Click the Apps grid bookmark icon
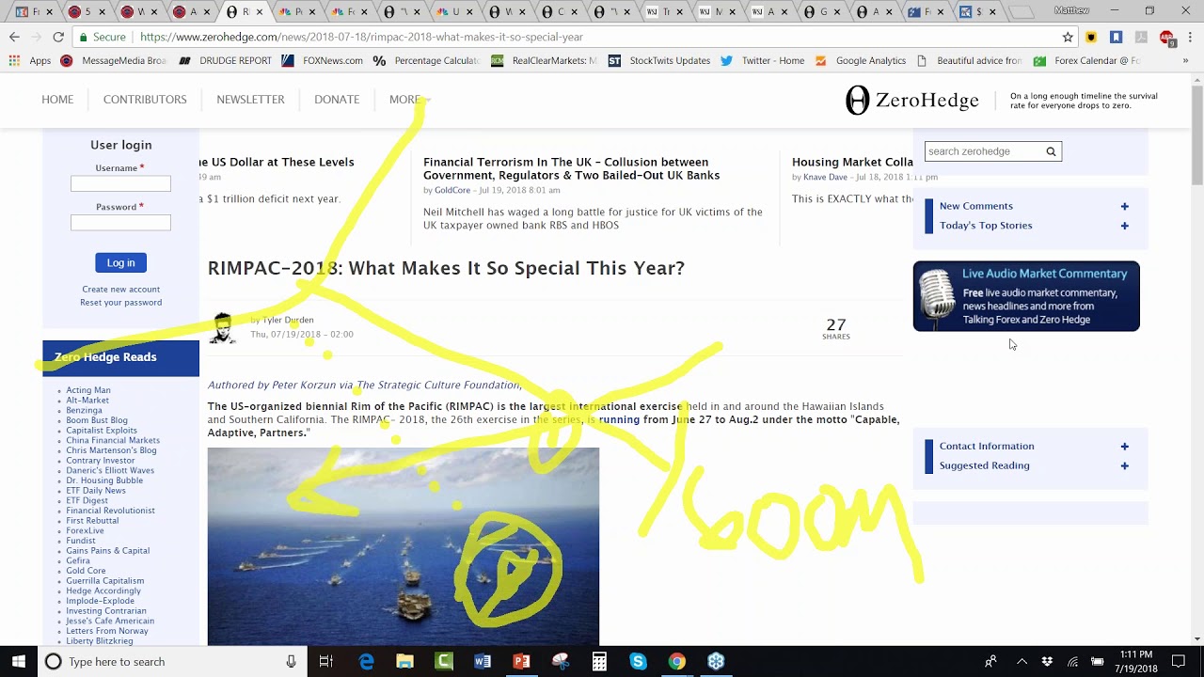Viewport: 1204px width, 677px height. point(14,60)
